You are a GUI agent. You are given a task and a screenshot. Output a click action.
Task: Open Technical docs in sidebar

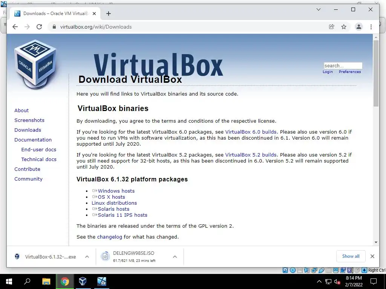pyautogui.click(x=39, y=160)
